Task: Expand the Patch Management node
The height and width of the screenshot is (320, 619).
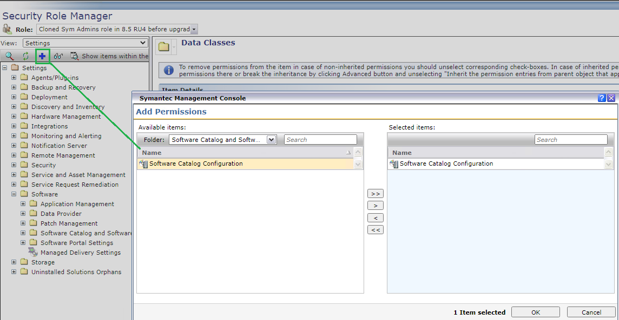Action: coord(23,223)
